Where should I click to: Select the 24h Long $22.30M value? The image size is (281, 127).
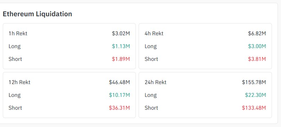coord(256,95)
